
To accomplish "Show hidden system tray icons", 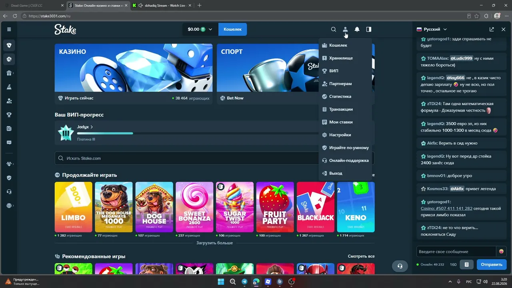I will point(450,282).
